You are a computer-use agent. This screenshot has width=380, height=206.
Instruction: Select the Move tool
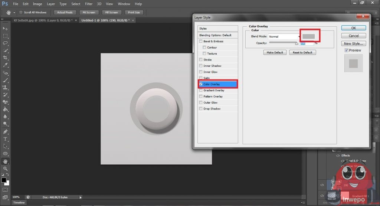[x=5, y=29]
